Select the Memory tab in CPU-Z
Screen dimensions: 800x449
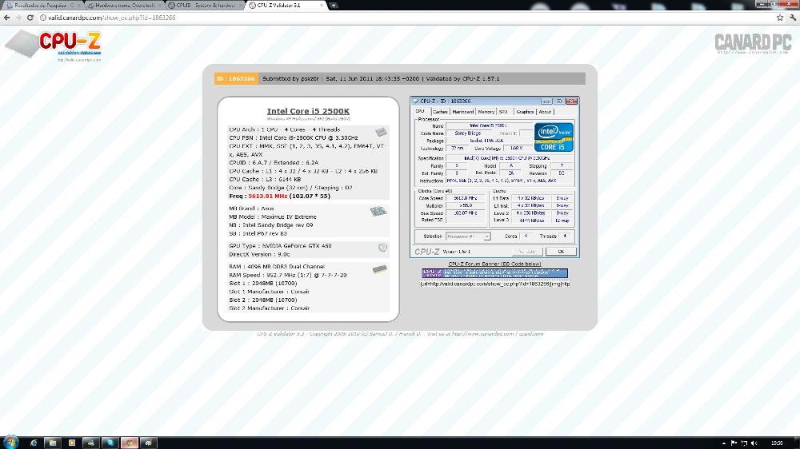coord(486,112)
